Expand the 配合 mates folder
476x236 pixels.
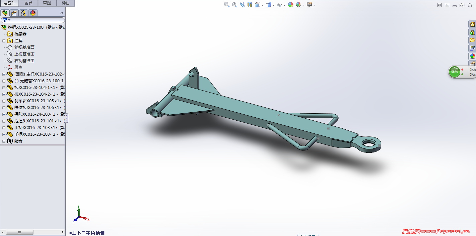[4, 141]
